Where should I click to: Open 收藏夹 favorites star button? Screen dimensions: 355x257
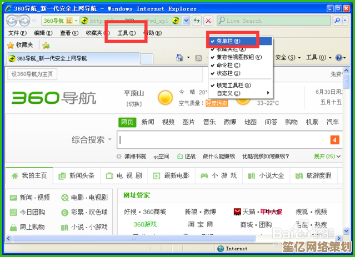tap(20, 45)
